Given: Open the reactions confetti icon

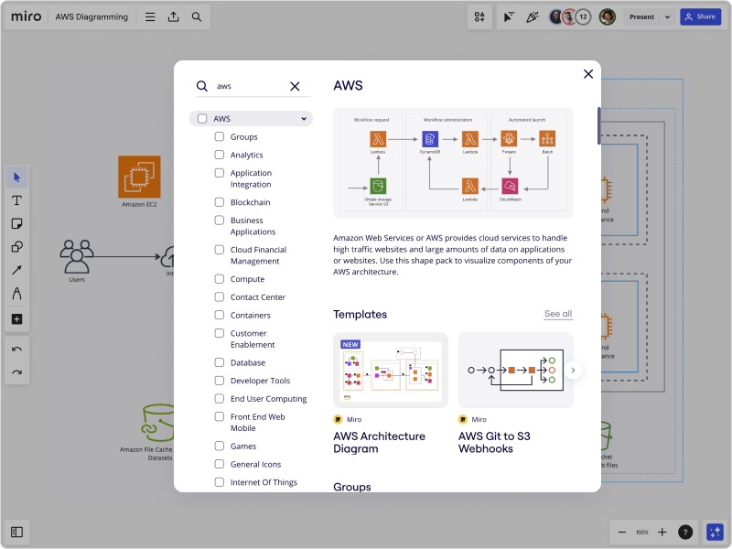Looking at the screenshot, I should [x=532, y=16].
